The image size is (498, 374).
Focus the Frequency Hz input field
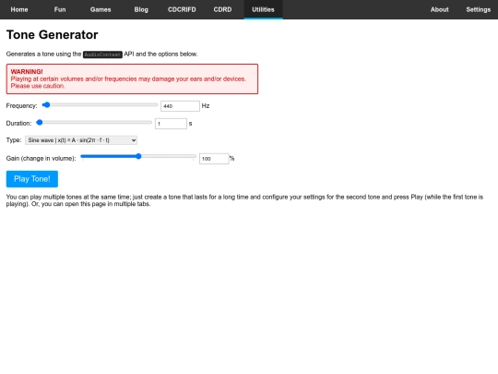pyautogui.click(x=180, y=106)
